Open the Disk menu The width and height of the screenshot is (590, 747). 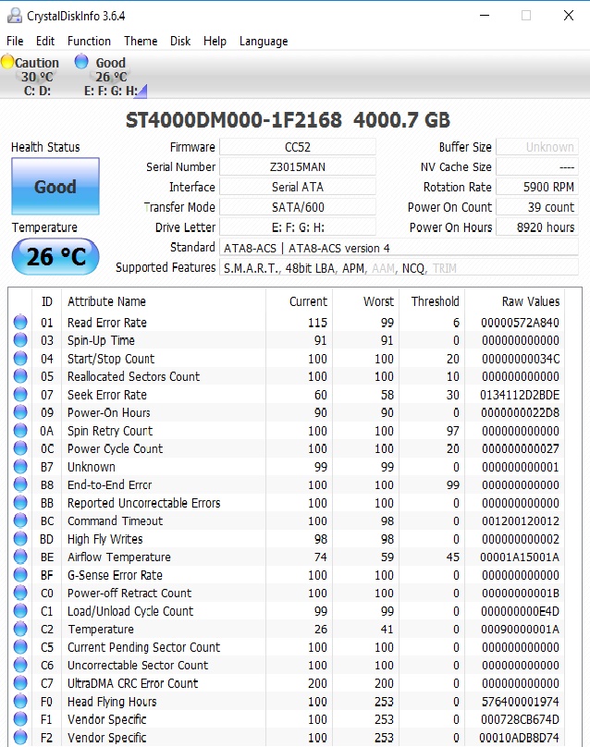pyautogui.click(x=180, y=41)
